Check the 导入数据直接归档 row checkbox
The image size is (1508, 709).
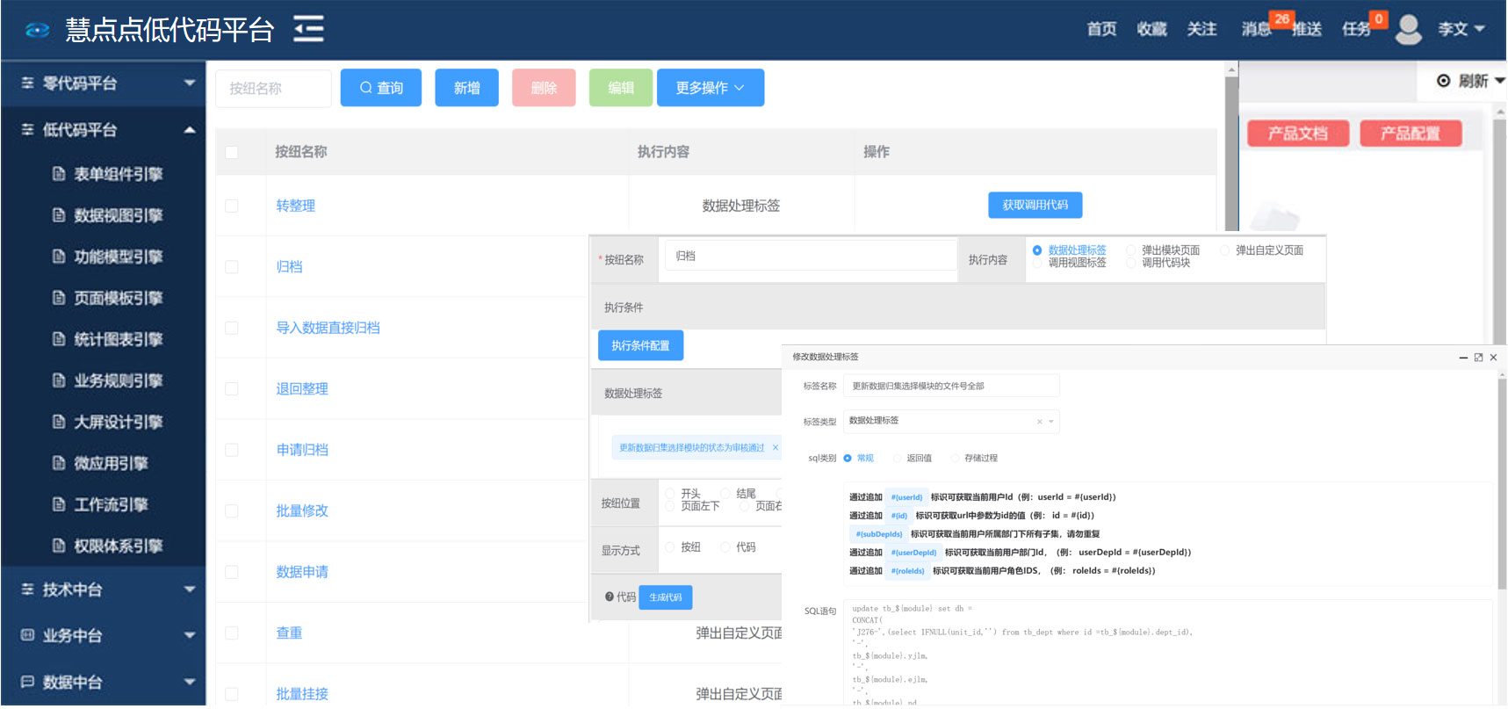232,328
